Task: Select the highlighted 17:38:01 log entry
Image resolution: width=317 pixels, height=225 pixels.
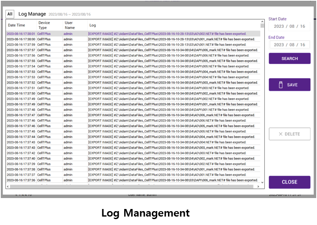Action: (x=126, y=34)
